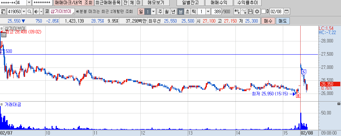Open the date picker calendar icon
Viewport: 341px width, 136px height.
click(x=287, y=11)
